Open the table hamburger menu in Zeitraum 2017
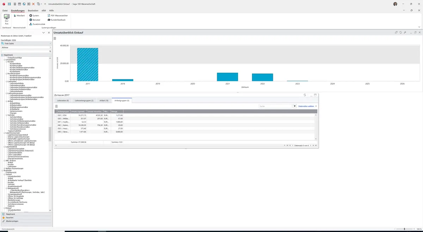 pyautogui.click(x=56, y=106)
